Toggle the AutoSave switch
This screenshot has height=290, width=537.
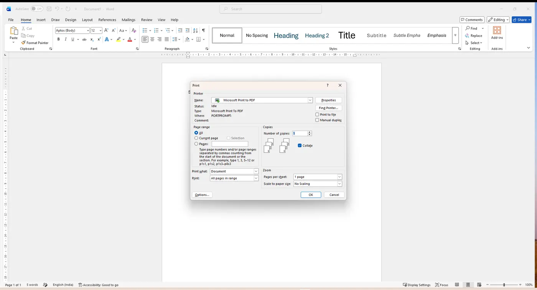37,9
